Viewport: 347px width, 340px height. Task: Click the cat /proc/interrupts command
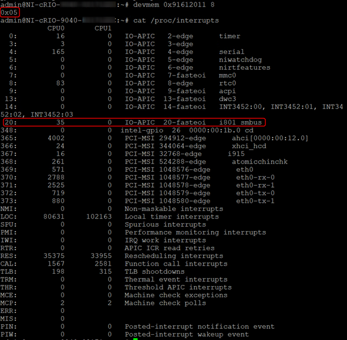point(176,21)
